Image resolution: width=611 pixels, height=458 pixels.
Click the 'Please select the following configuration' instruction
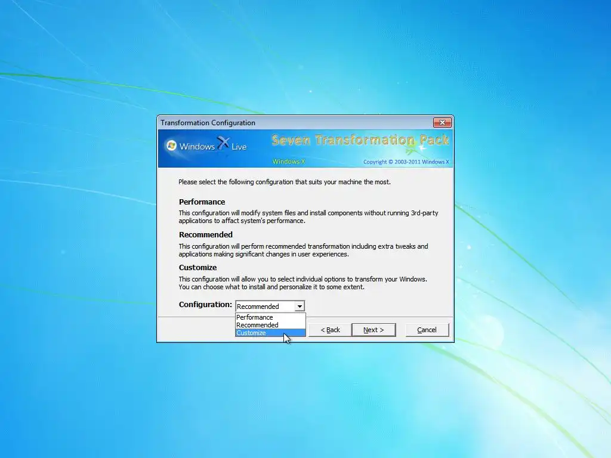click(285, 182)
